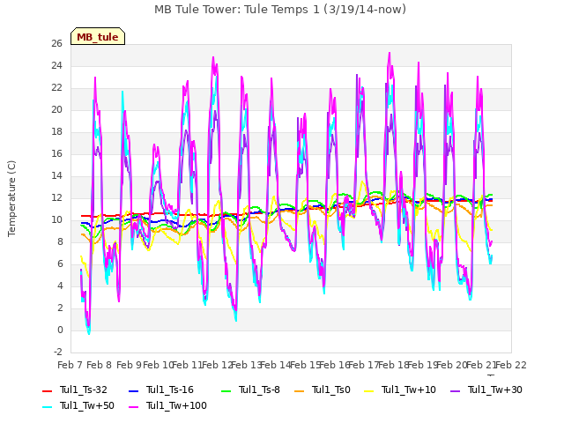Click the purple Tul1_Tw+30 legend swatch
564x423 pixels.
tap(455, 390)
